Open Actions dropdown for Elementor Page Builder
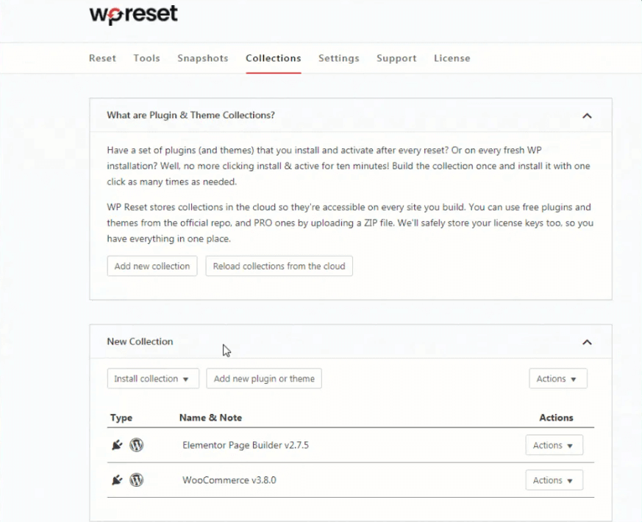 [554, 445]
